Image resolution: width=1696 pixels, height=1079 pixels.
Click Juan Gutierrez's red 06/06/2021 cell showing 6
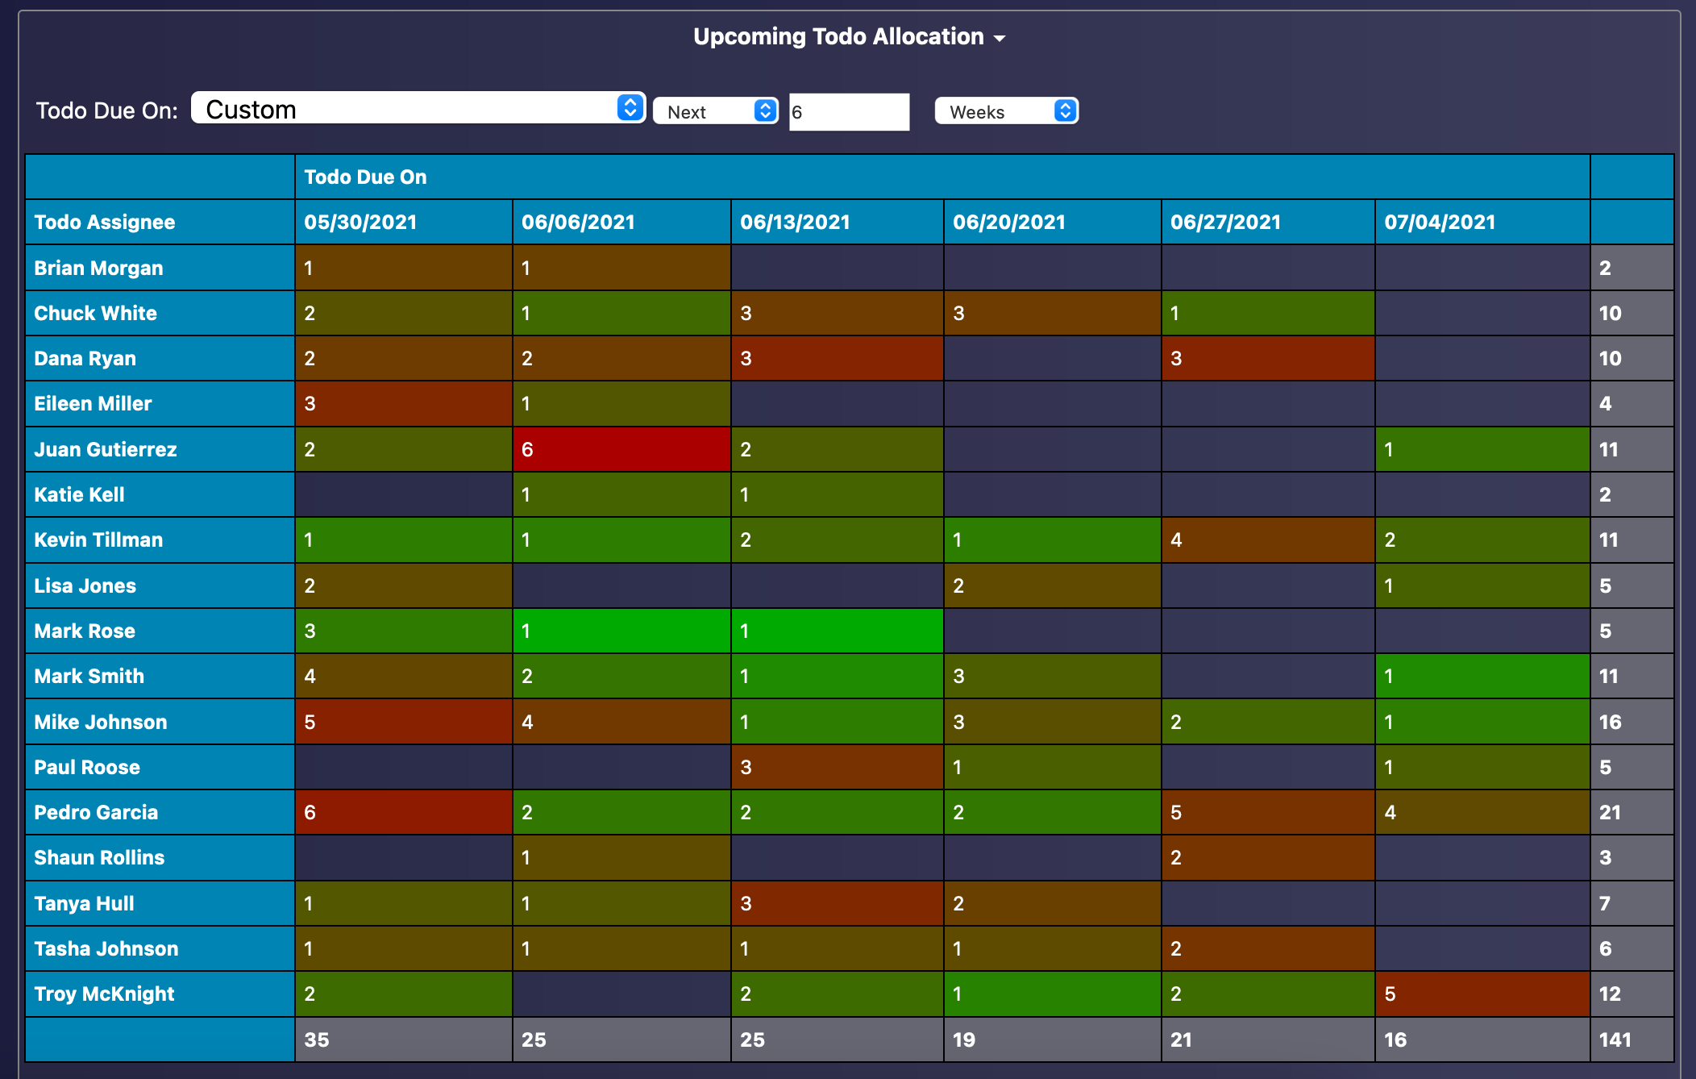621,449
